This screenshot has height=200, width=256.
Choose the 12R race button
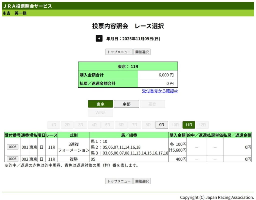[x=202, y=125]
